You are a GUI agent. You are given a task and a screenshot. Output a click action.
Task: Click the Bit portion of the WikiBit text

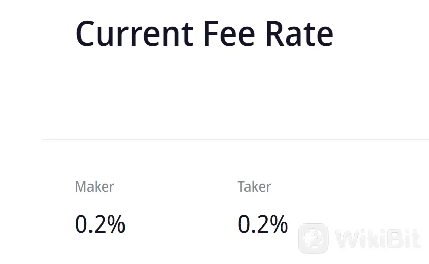pyautogui.click(x=403, y=239)
